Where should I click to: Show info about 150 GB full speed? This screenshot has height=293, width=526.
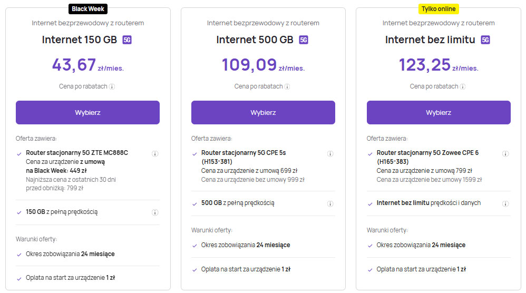[x=155, y=212]
